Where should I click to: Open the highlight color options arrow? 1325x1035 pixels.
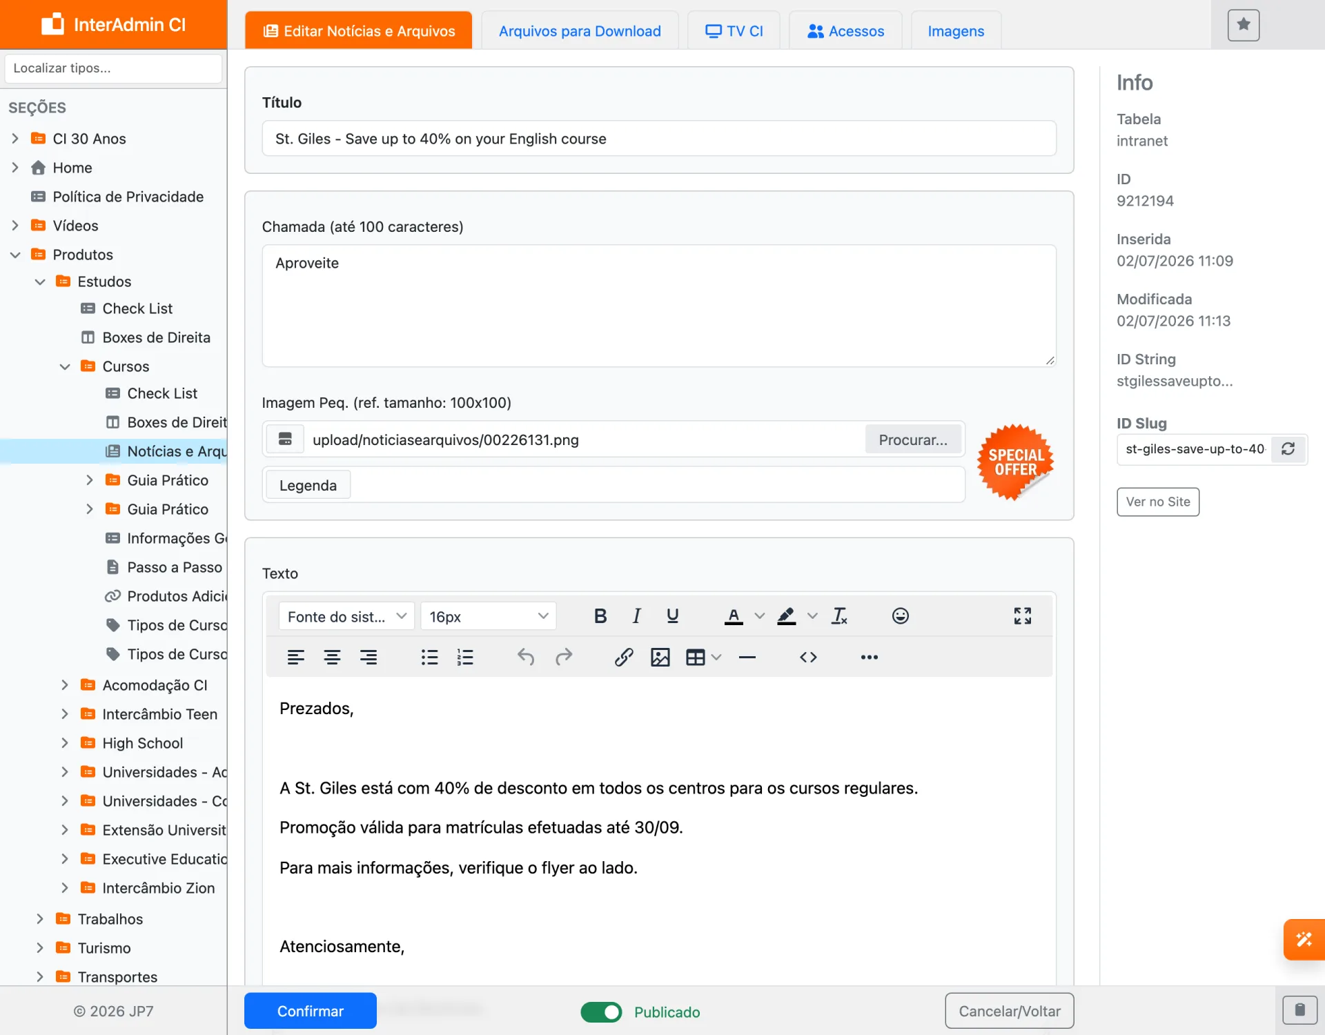812,616
